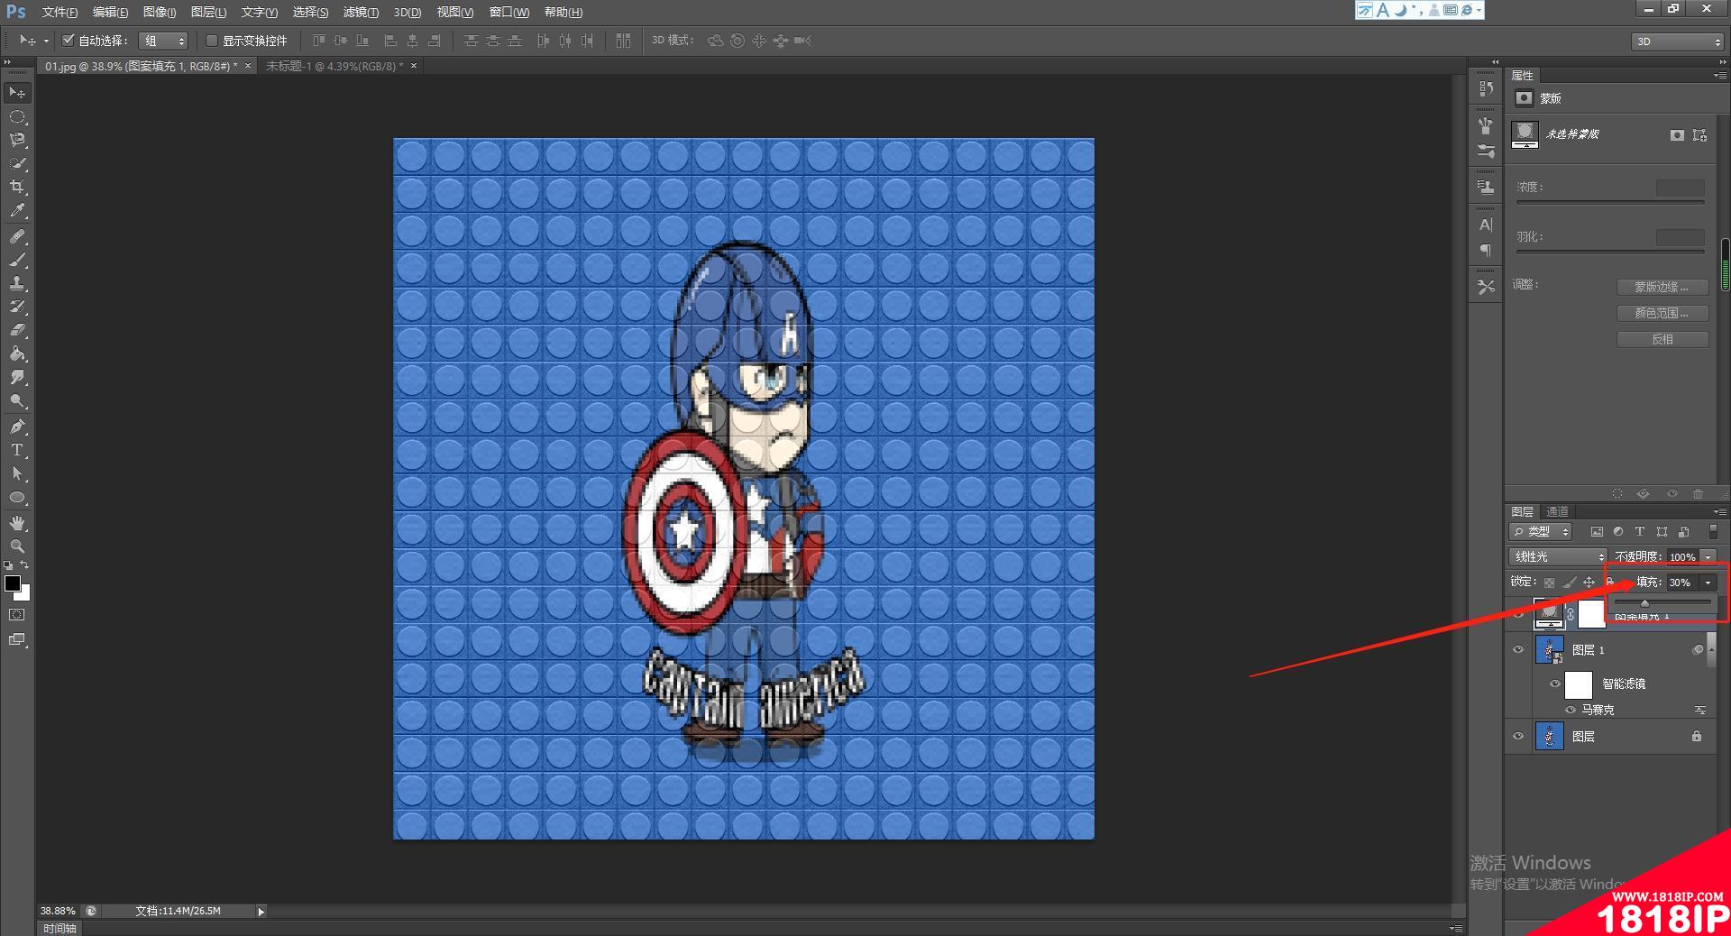This screenshot has width=1731, height=936.
Task: Select the Smudge tool
Action: point(17,378)
